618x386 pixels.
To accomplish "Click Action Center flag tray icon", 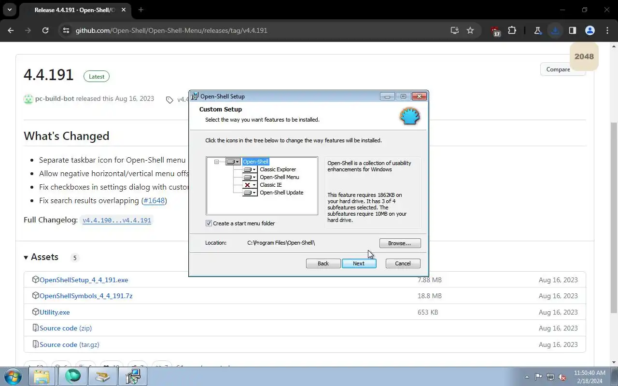I will click(x=538, y=377).
